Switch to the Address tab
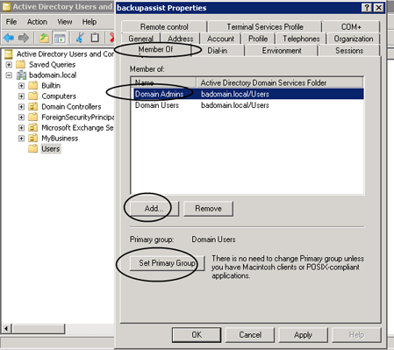The height and width of the screenshot is (350, 394). (181, 39)
